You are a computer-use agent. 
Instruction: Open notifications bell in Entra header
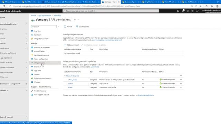[x=183, y=11]
